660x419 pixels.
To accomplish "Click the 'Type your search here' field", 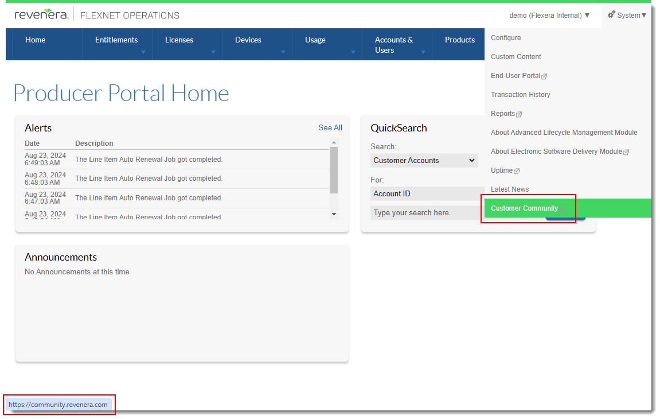I will (x=427, y=213).
